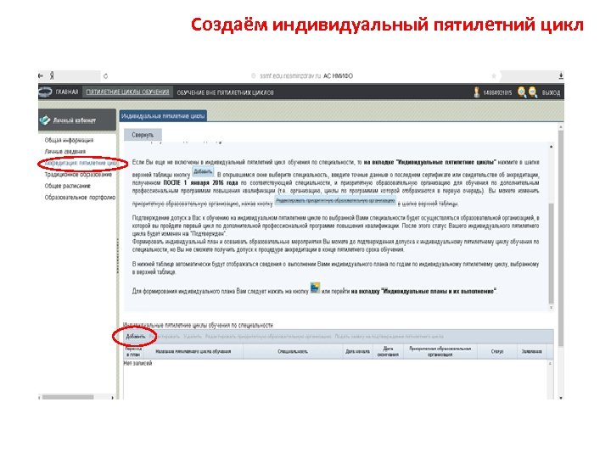Image resolution: width=611 pixels, height=458 pixels.
Task: Open the ГЛАВНАЯ menu item
Action: click(x=67, y=92)
